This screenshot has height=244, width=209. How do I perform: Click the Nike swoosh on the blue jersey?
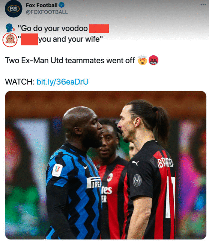[x=85, y=167]
